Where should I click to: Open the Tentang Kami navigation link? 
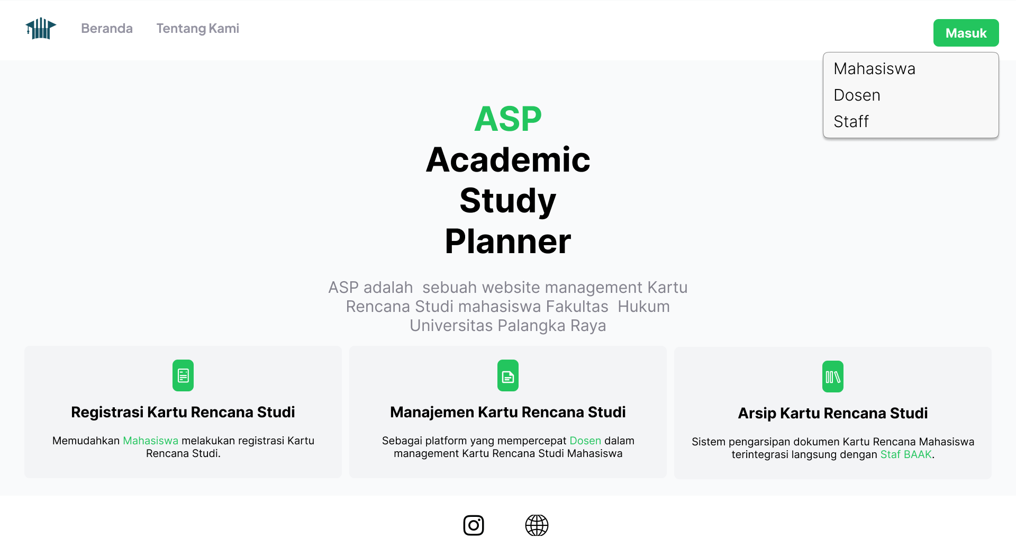197,29
